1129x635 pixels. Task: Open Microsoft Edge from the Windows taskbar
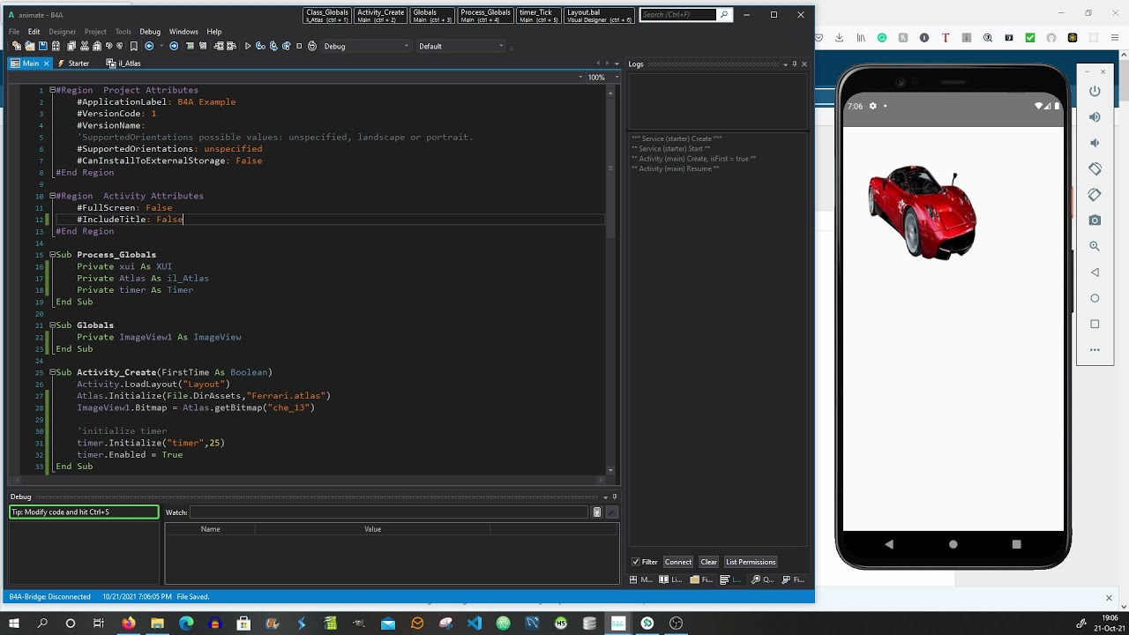tap(186, 623)
